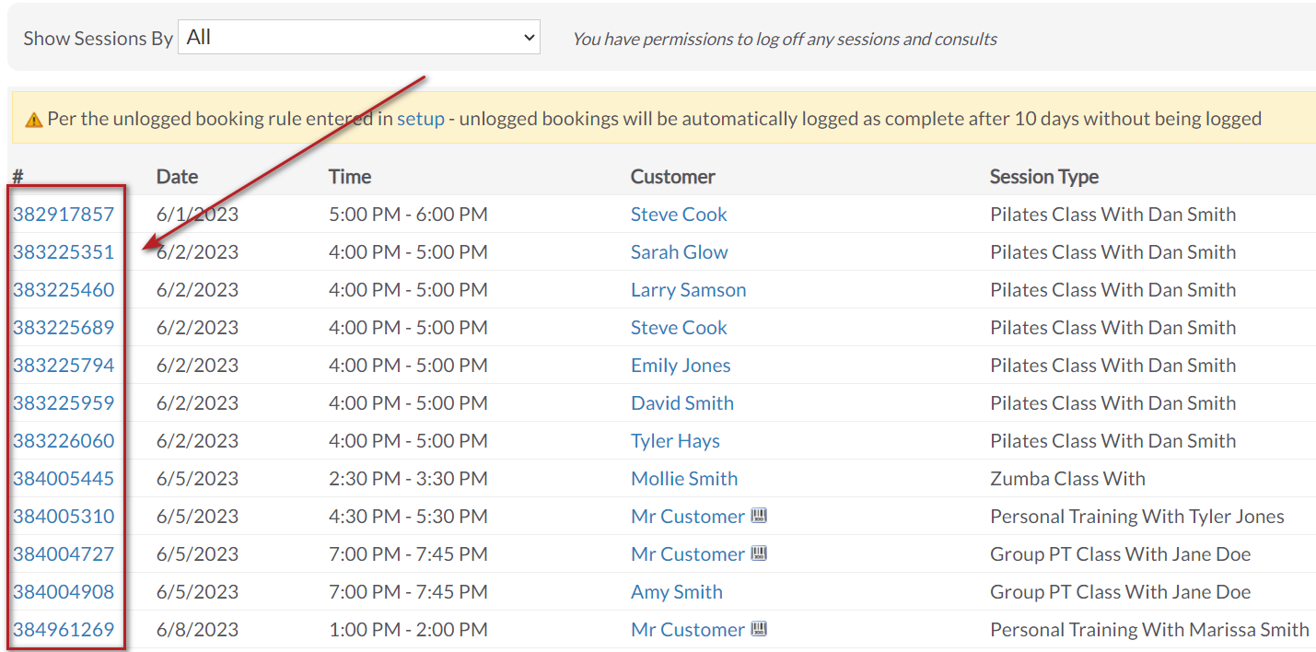Open customer Sarah Glow
Image resolution: width=1316 pixels, height=652 pixels.
679,252
